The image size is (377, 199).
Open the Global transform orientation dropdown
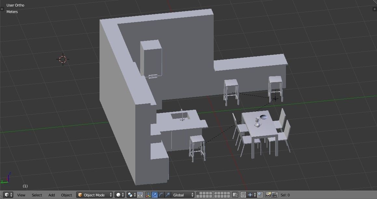tap(183, 195)
